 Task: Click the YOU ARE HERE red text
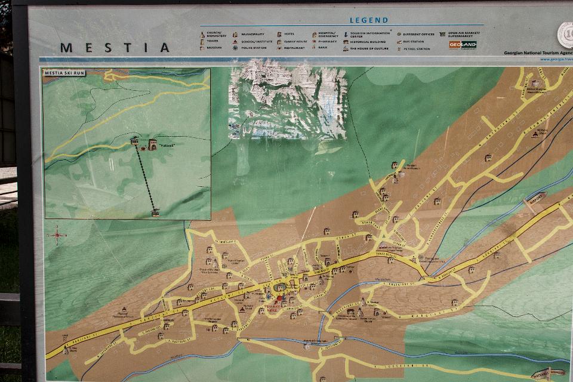(271, 307)
